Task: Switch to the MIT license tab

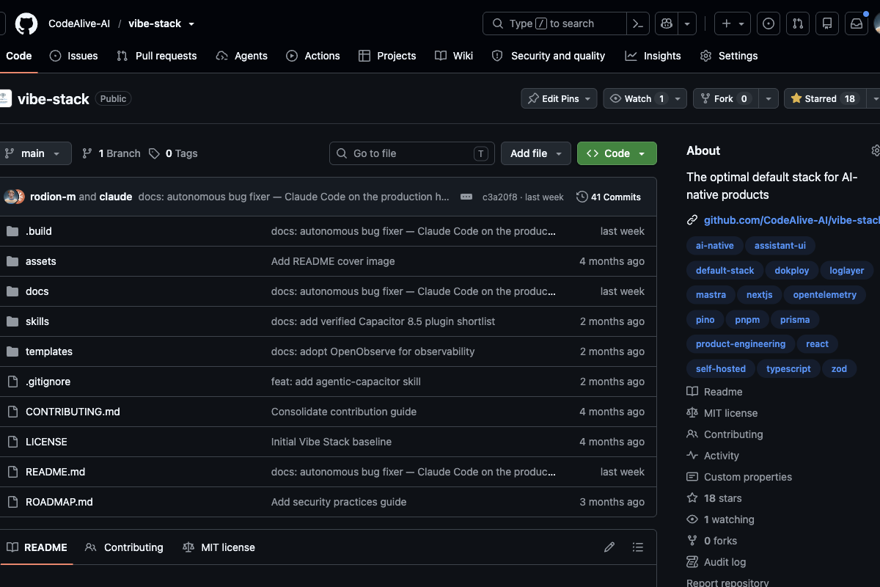Action: (219, 547)
